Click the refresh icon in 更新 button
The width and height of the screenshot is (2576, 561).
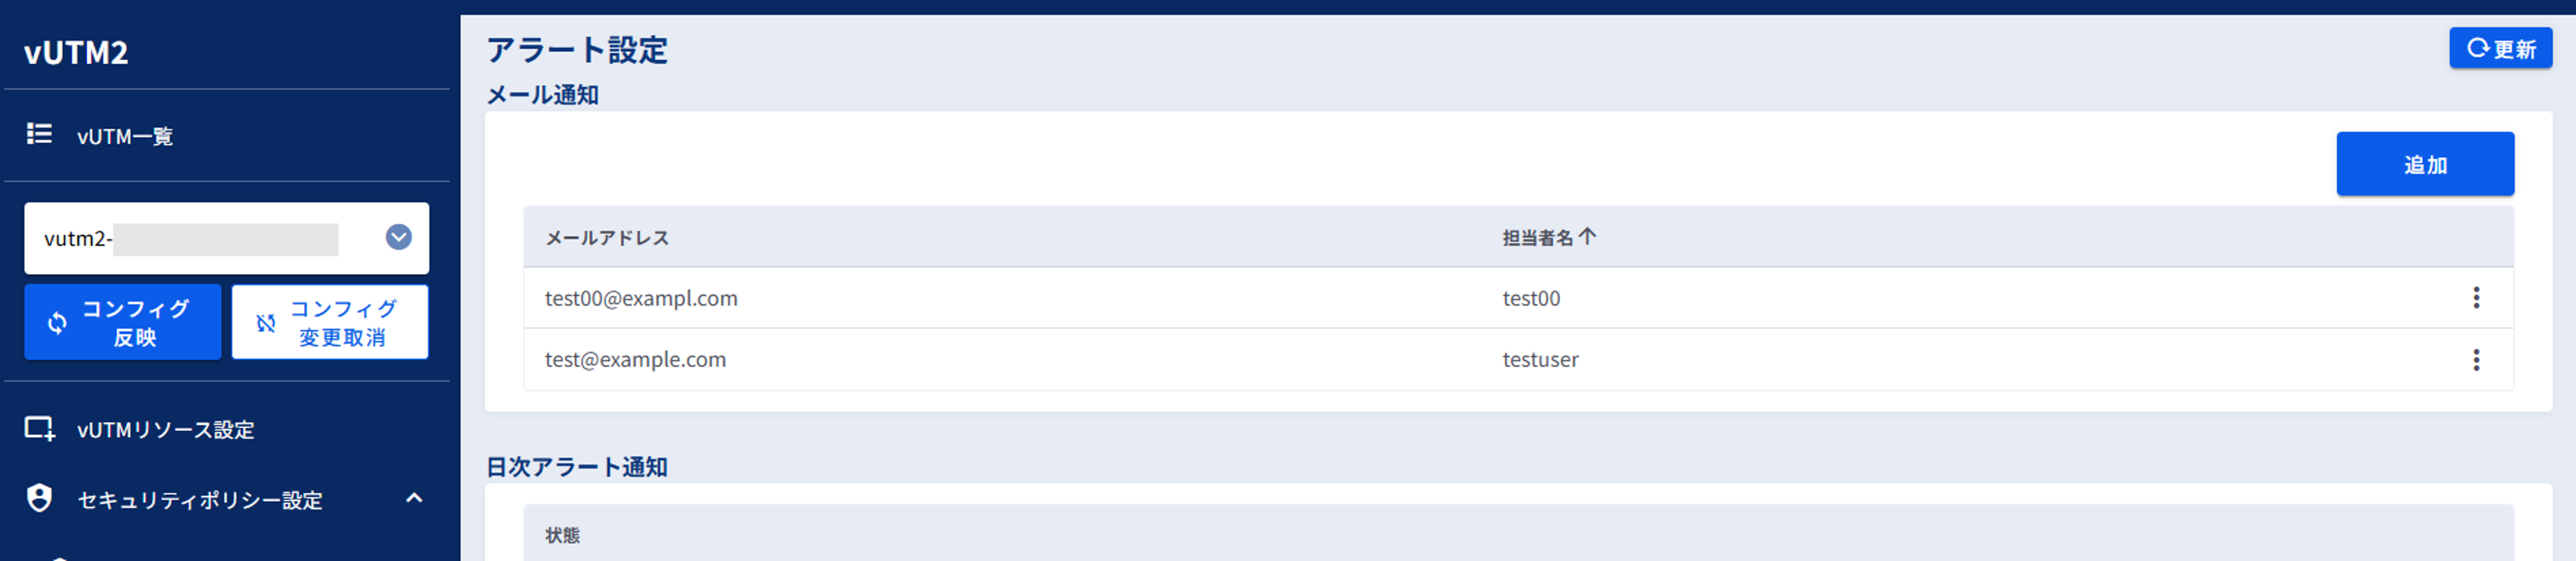pyautogui.click(x=2477, y=48)
